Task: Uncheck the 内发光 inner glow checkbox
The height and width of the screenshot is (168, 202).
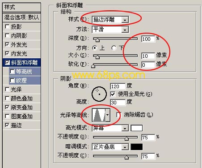Action: click(7, 53)
